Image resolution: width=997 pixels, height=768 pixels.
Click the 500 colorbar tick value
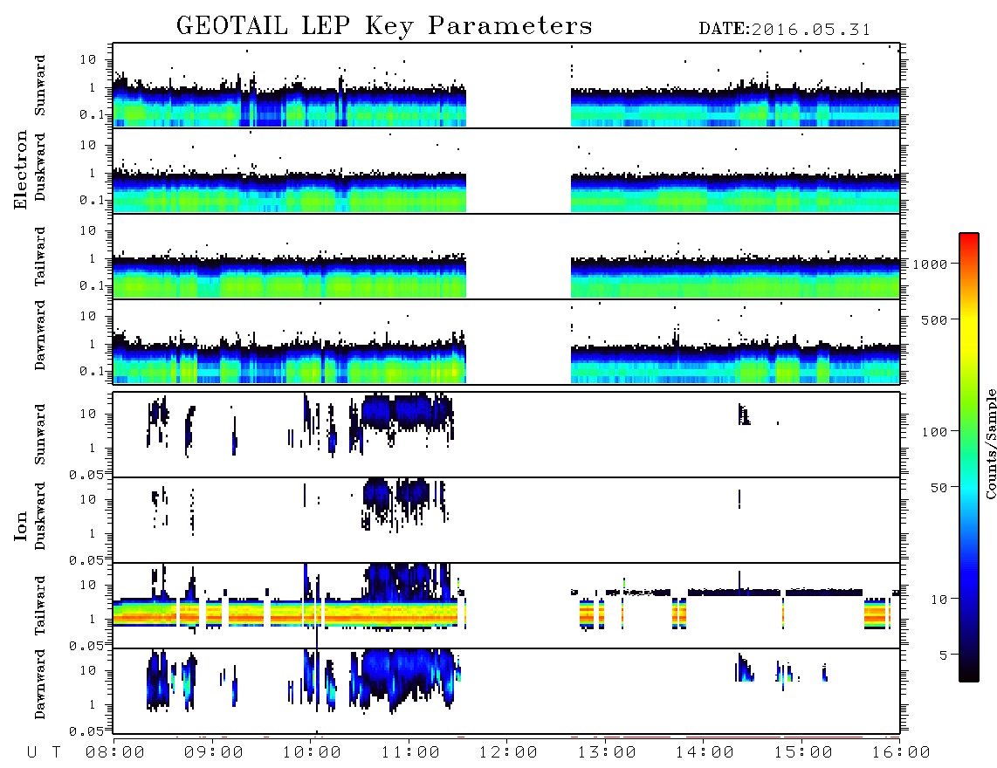click(x=934, y=319)
